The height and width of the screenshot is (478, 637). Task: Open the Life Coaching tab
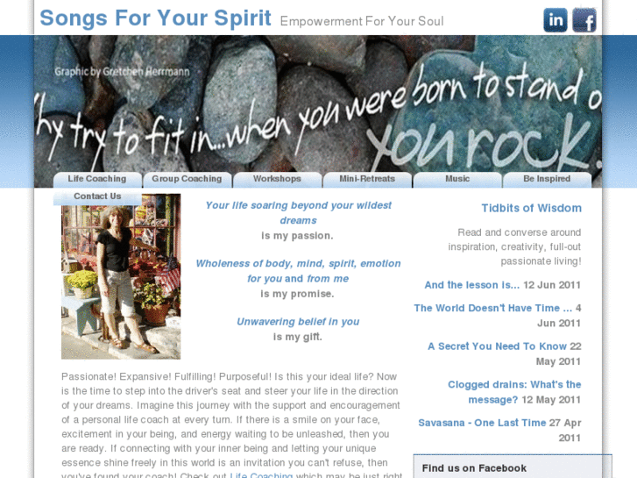pos(97,180)
